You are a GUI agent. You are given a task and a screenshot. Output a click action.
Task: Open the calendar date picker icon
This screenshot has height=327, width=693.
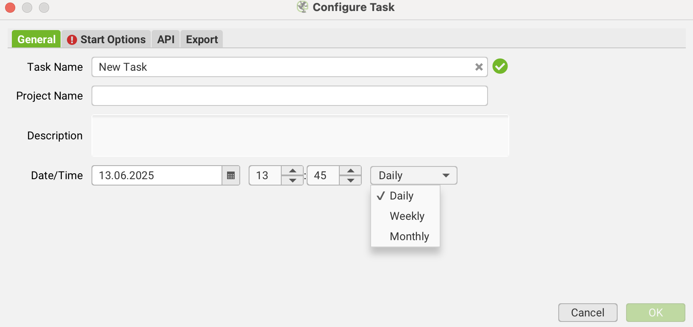(231, 175)
